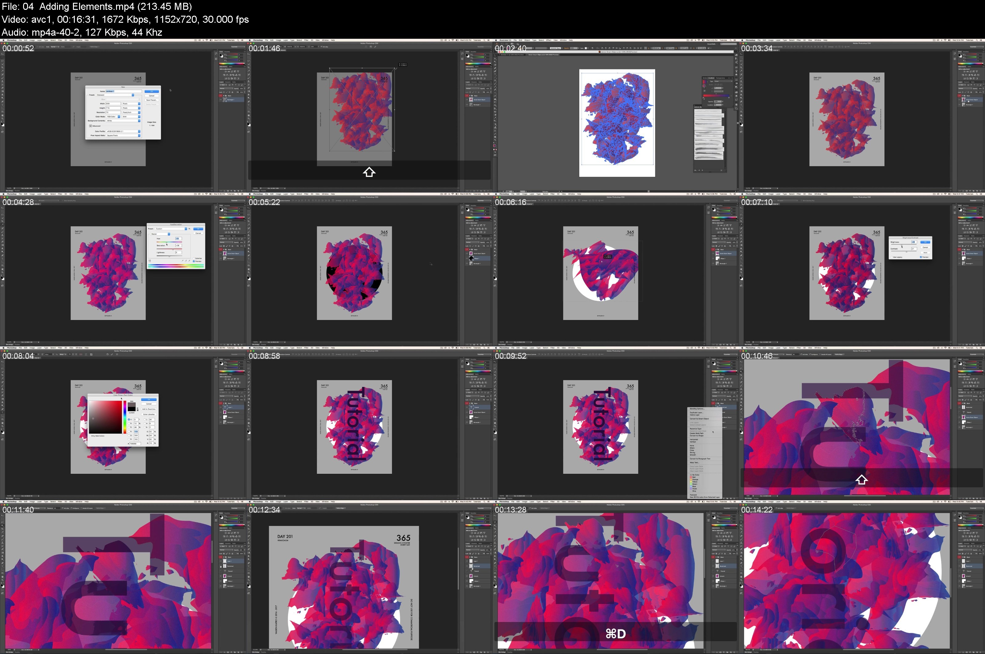This screenshot has width=985, height=654.
Task: Click Name field in 00:00:52 New dialog
Action: pyautogui.click(x=124, y=91)
